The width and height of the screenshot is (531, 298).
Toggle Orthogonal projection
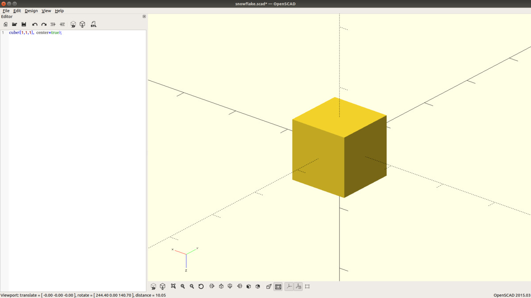click(278, 287)
